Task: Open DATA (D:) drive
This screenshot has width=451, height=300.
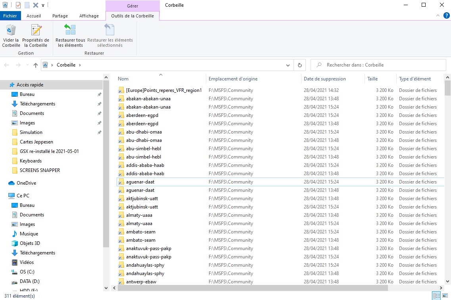Action: (29, 281)
